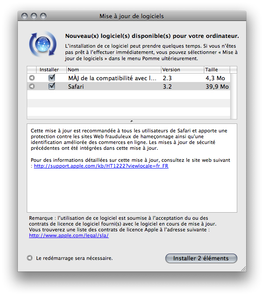Click the window resize grip in the corner
This screenshot has height=296, width=264.
coord(243,269)
